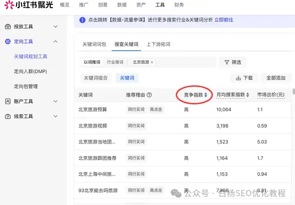Open the 资产 top menu
The width and height of the screenshot is (295, 205).
pos(141,5)
